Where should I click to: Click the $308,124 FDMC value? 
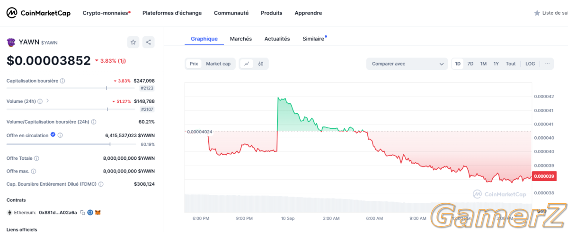(144, 184)
